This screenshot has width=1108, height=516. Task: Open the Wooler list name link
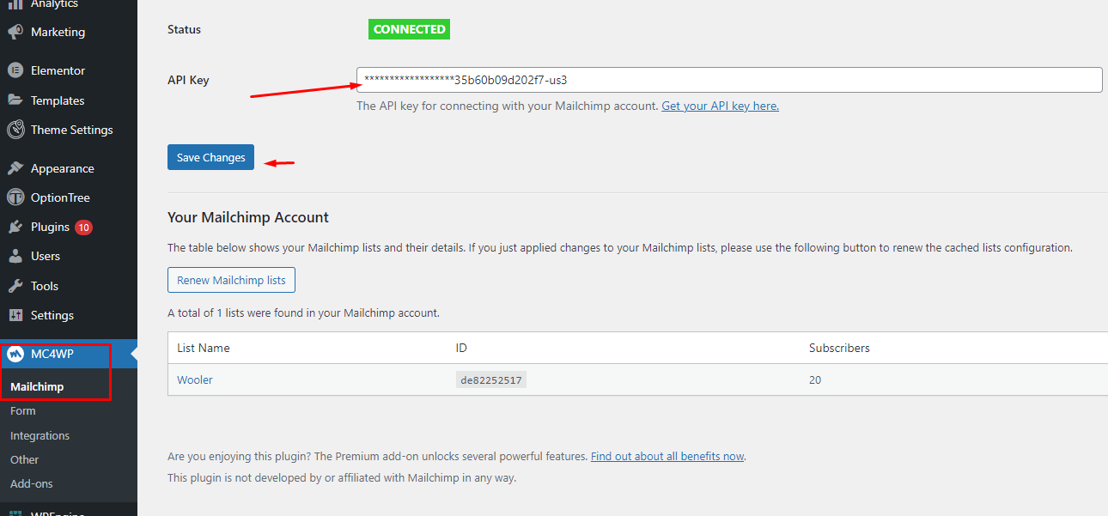point(195,379)
